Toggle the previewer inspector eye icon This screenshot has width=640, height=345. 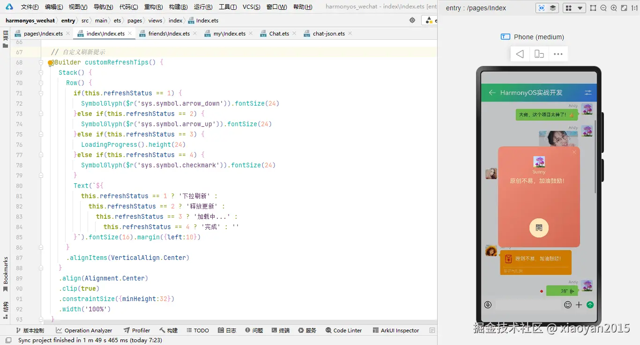(x=542, y=8)
